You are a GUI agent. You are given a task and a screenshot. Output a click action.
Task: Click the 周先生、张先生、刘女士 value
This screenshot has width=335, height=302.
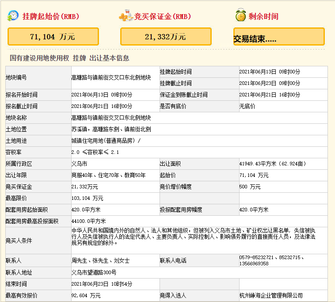(x=100, y=261)
